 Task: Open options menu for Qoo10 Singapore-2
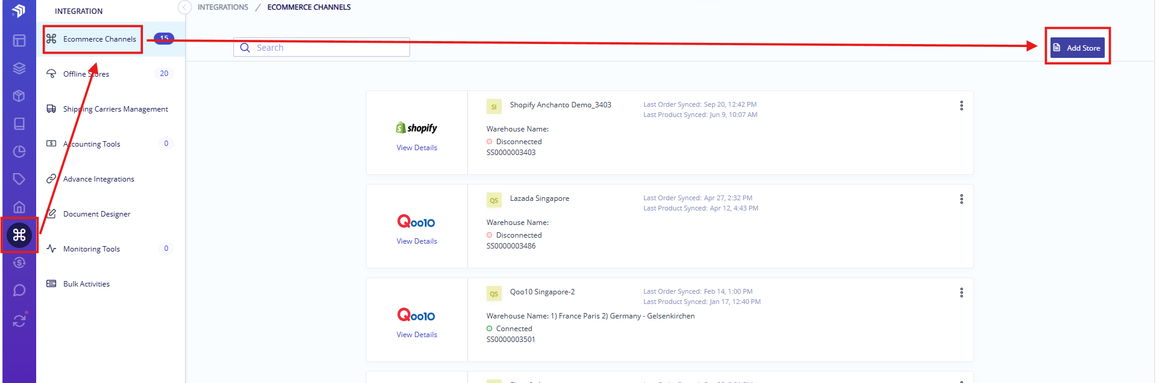pos(961,293)
